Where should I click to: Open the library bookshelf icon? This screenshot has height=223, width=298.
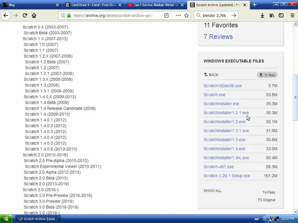pos(272,16)
